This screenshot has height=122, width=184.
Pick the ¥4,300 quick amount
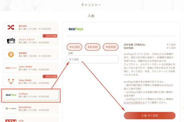point(75,47)
